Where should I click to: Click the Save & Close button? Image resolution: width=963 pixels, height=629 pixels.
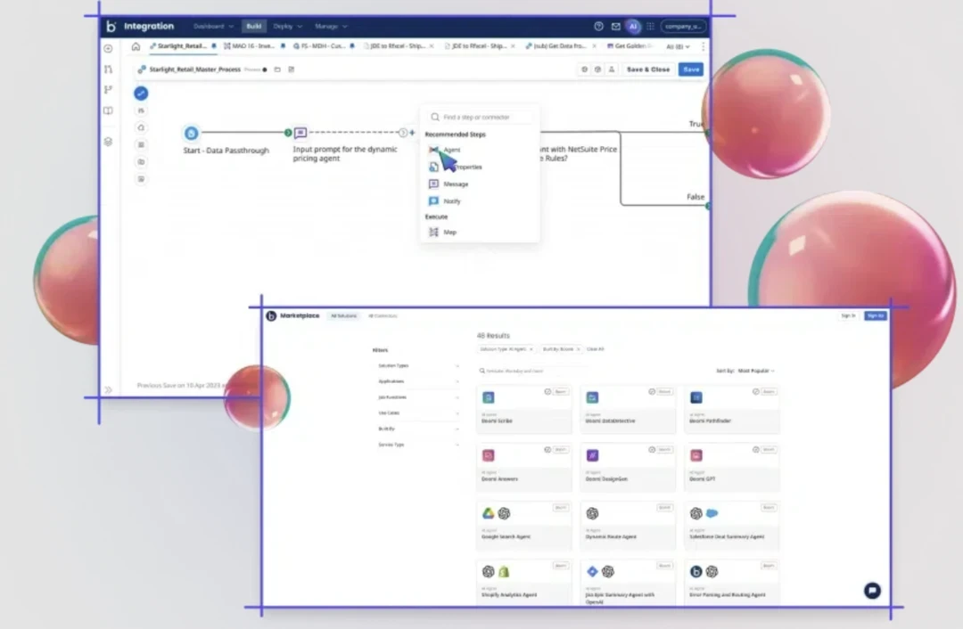[647, 69]
